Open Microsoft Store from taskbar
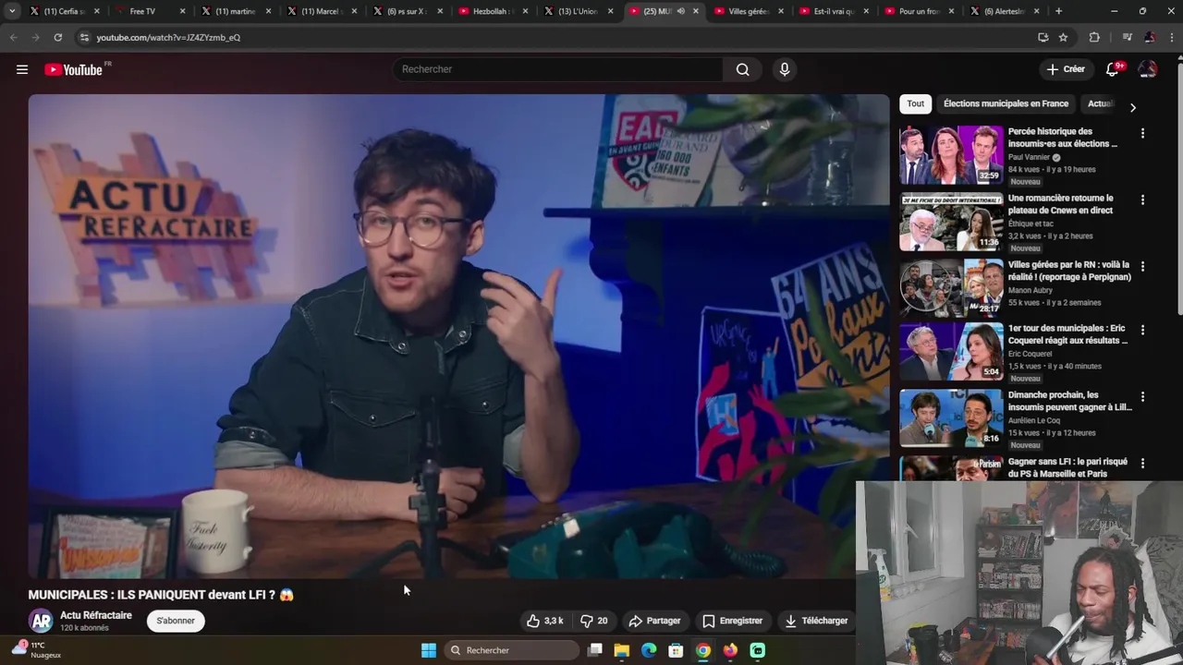Viewport: 1183px width, 665px height. click(x=676, y=650)
